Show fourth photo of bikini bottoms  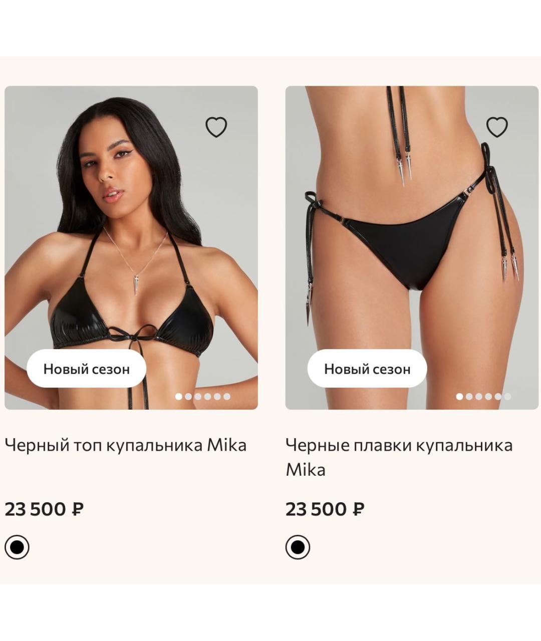(488, 397)
